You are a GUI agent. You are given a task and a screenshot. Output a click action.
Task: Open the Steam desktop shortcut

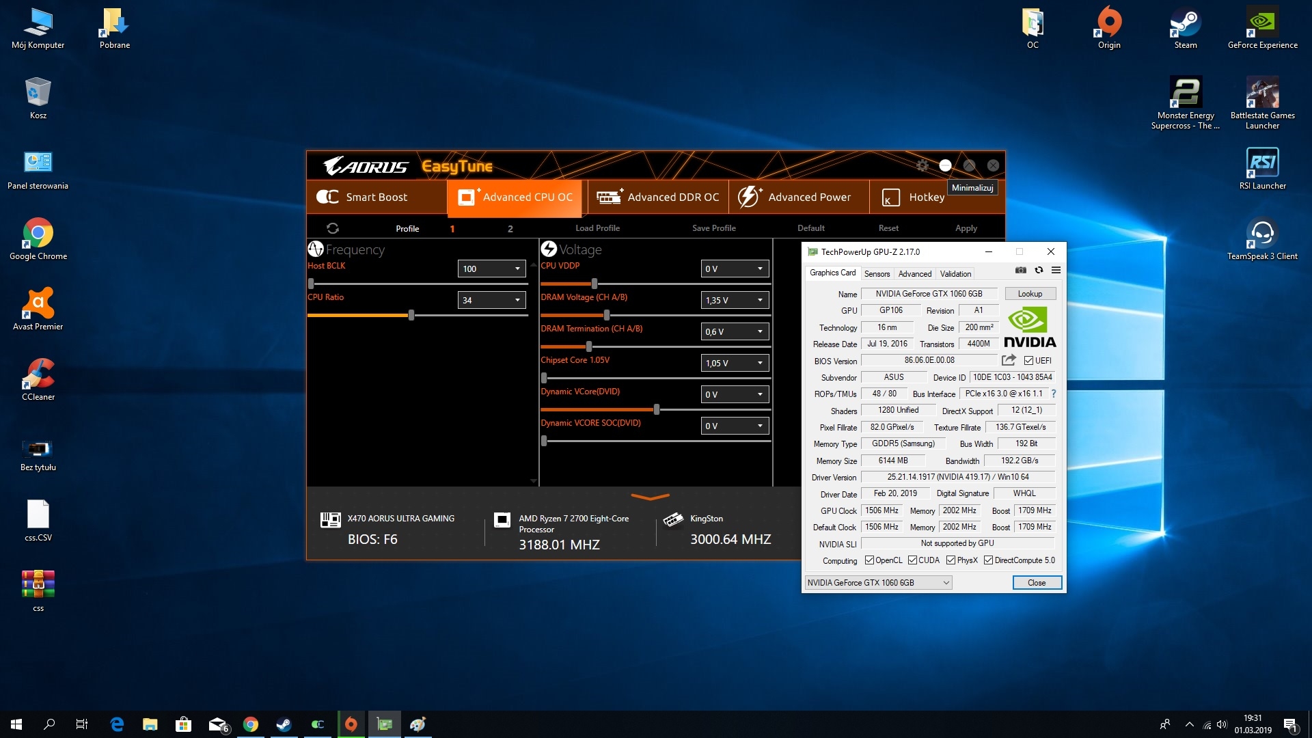pyautogui.click(x=1186, y=29)
